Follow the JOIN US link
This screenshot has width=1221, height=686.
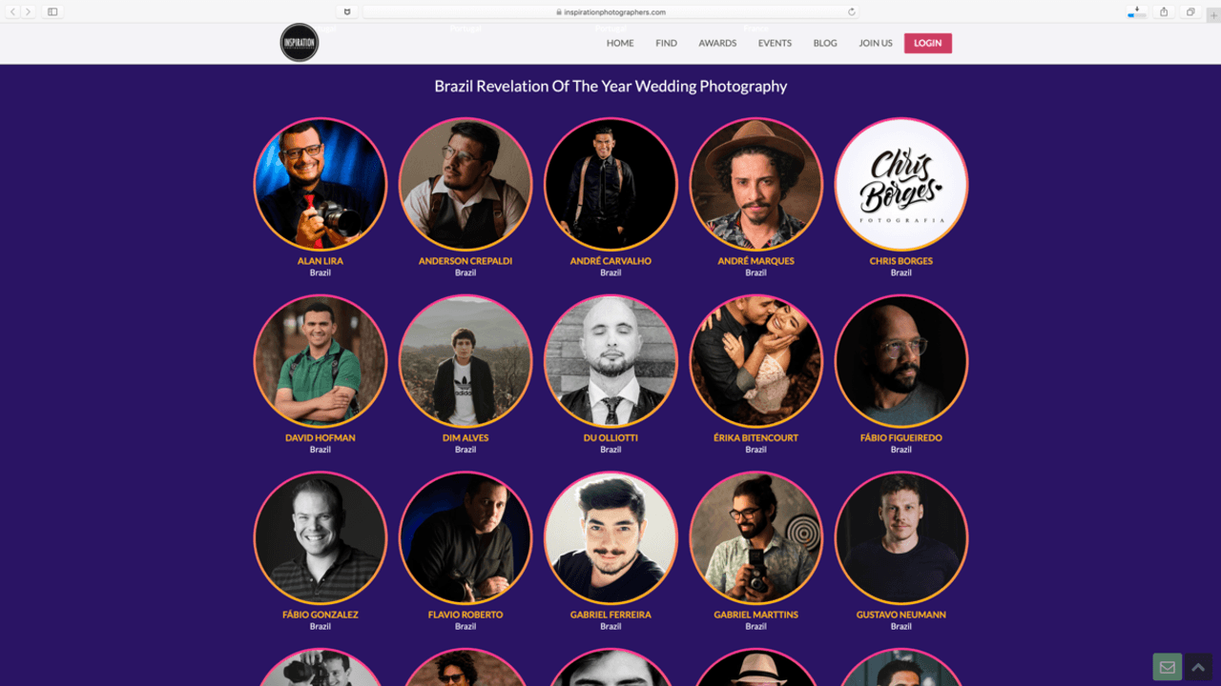pos(876,43)
